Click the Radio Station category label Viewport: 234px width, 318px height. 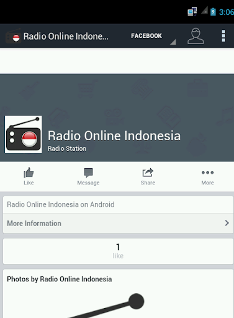click(x=67, y=148)
